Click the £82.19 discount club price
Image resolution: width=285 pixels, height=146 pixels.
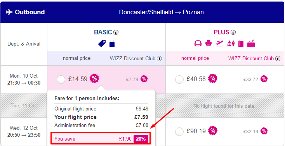[x=251, y=131]
